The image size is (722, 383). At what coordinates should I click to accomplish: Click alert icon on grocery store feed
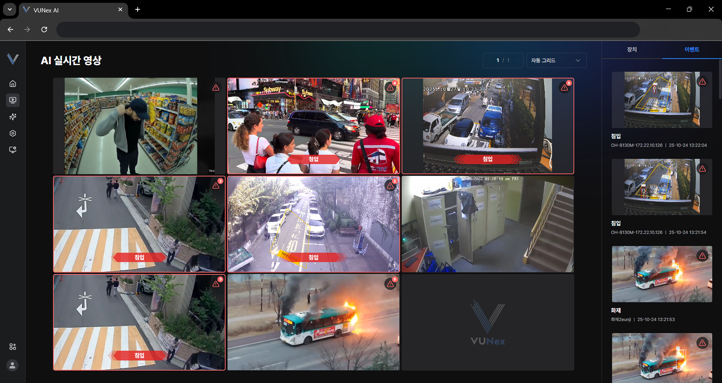(216, 88)
